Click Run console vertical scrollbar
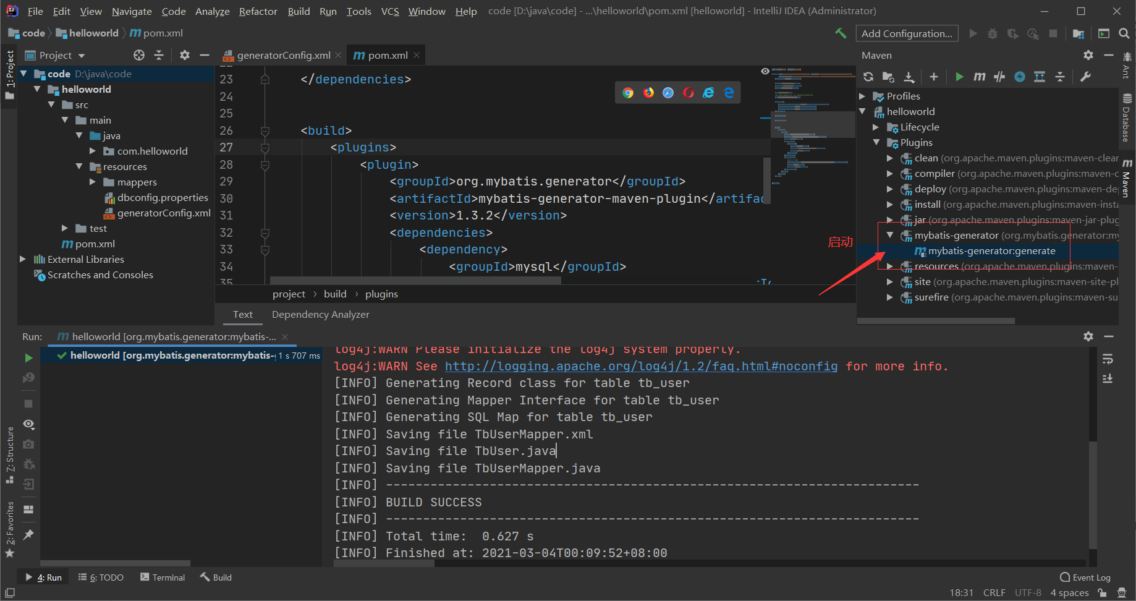 pyautogui.click(x=1093, y=495)
